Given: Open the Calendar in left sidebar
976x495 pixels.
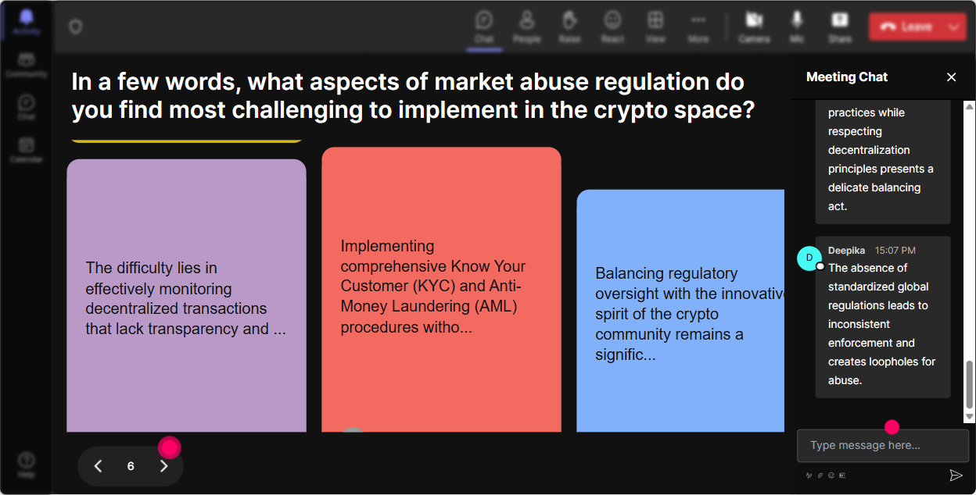Looking at the screenshot, I should point(27,149).
